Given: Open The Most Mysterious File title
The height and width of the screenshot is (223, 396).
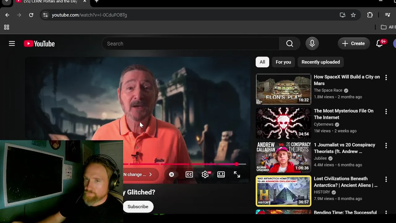Looking at the screenshot, I should pyautogui.click(x=344, y=114).
